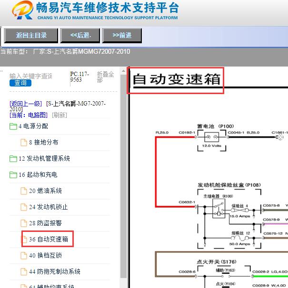Click the 主继电器 (R100) relay symbol
Image resolution: width=288 pixels, height=288 pixels.
click(x=218, y=209)
